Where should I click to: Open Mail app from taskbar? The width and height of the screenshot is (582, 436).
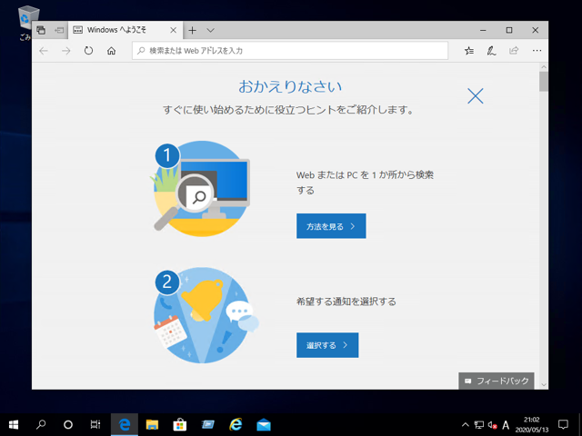pos(264,424)
